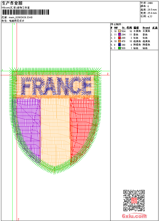Click the 元素 column header

[x=155, y=28]
